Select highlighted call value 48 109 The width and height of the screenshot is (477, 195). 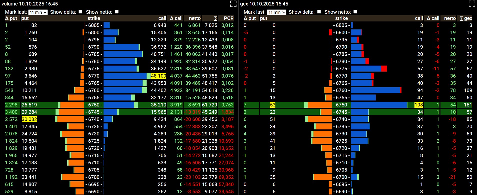(x=159, y=76)
